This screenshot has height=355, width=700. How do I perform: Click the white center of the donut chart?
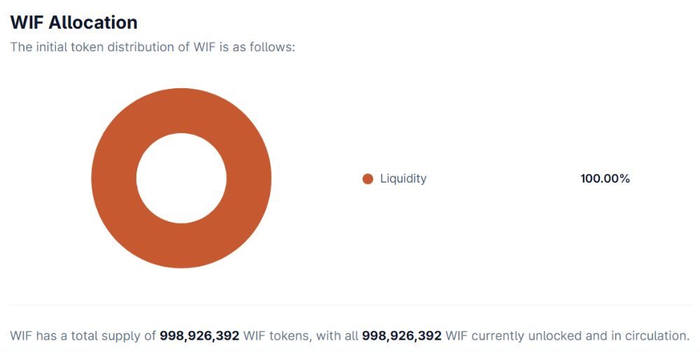[181, 179]
